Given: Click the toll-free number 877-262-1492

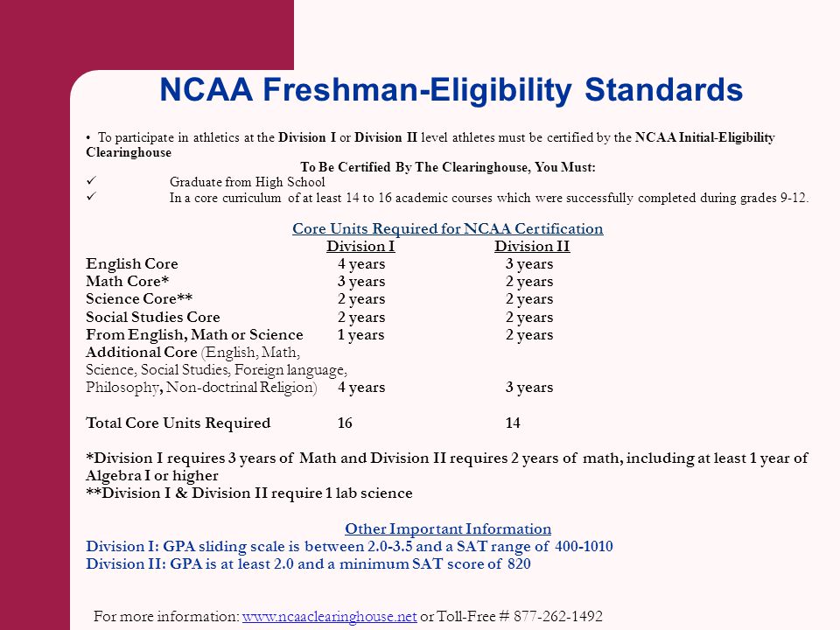Looking at the screenshot, I should coord(558,617).
